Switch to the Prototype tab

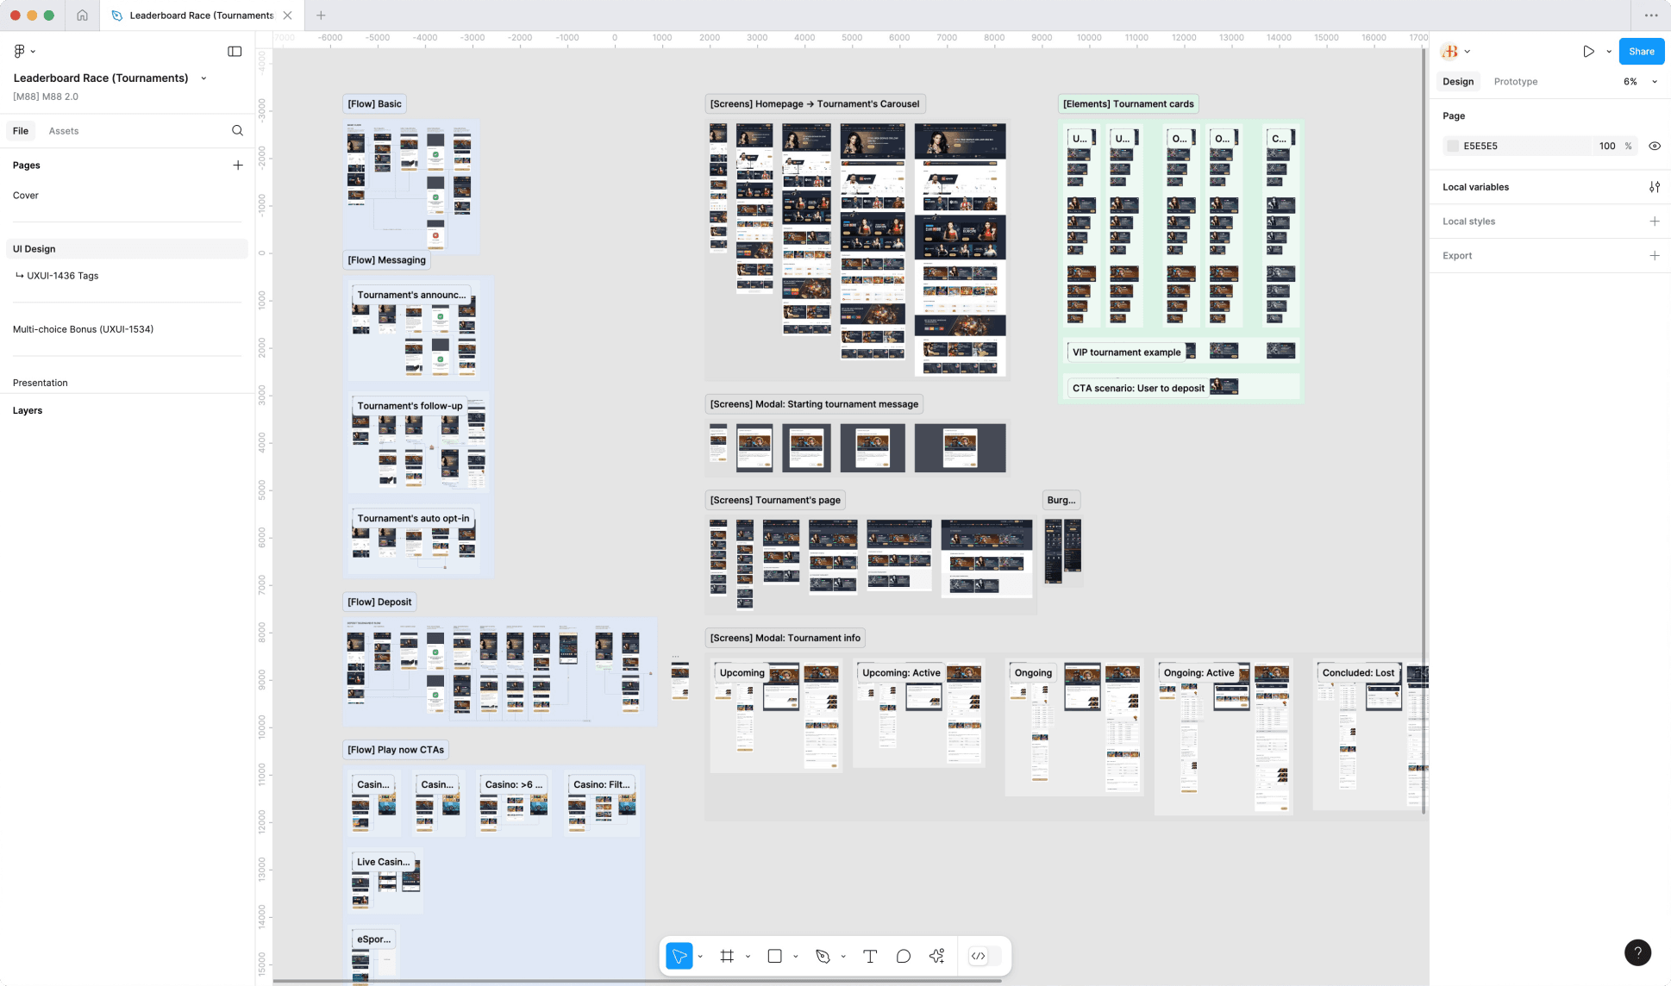coord(1515,82)
